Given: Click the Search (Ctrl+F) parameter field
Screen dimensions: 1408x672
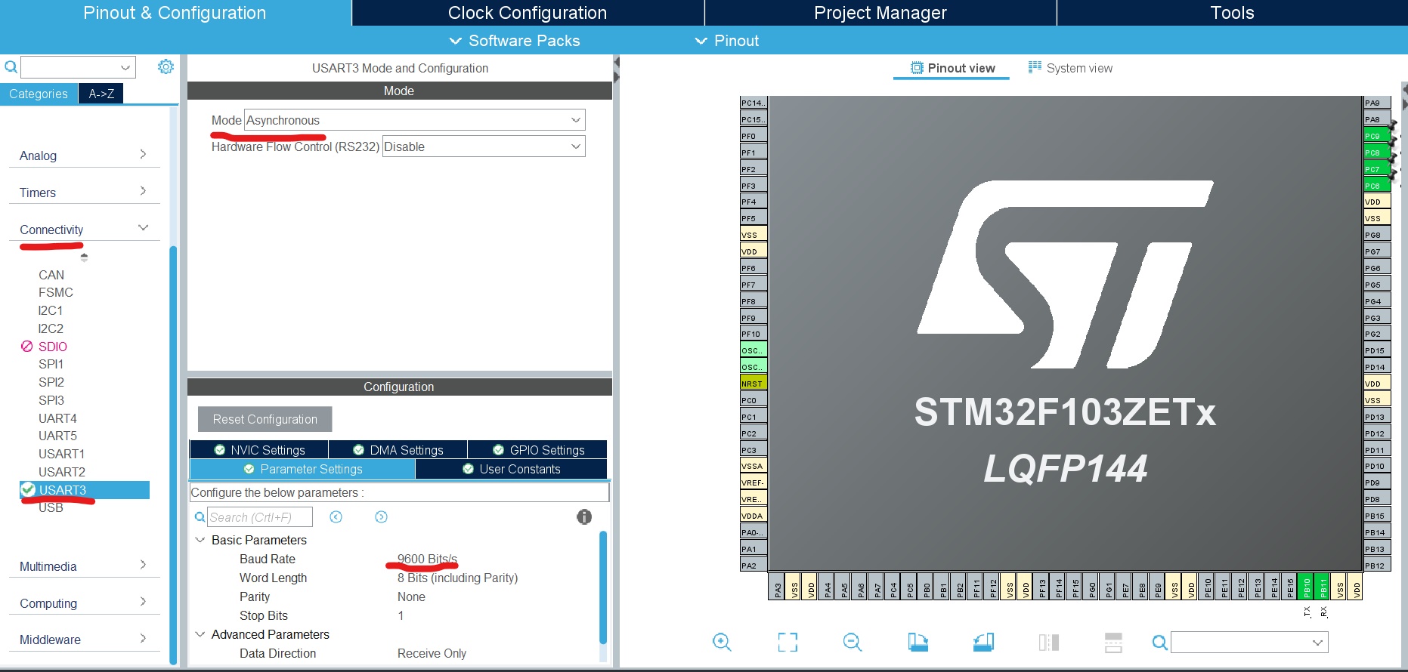Looking at the screenshot, I should point(260,517).
